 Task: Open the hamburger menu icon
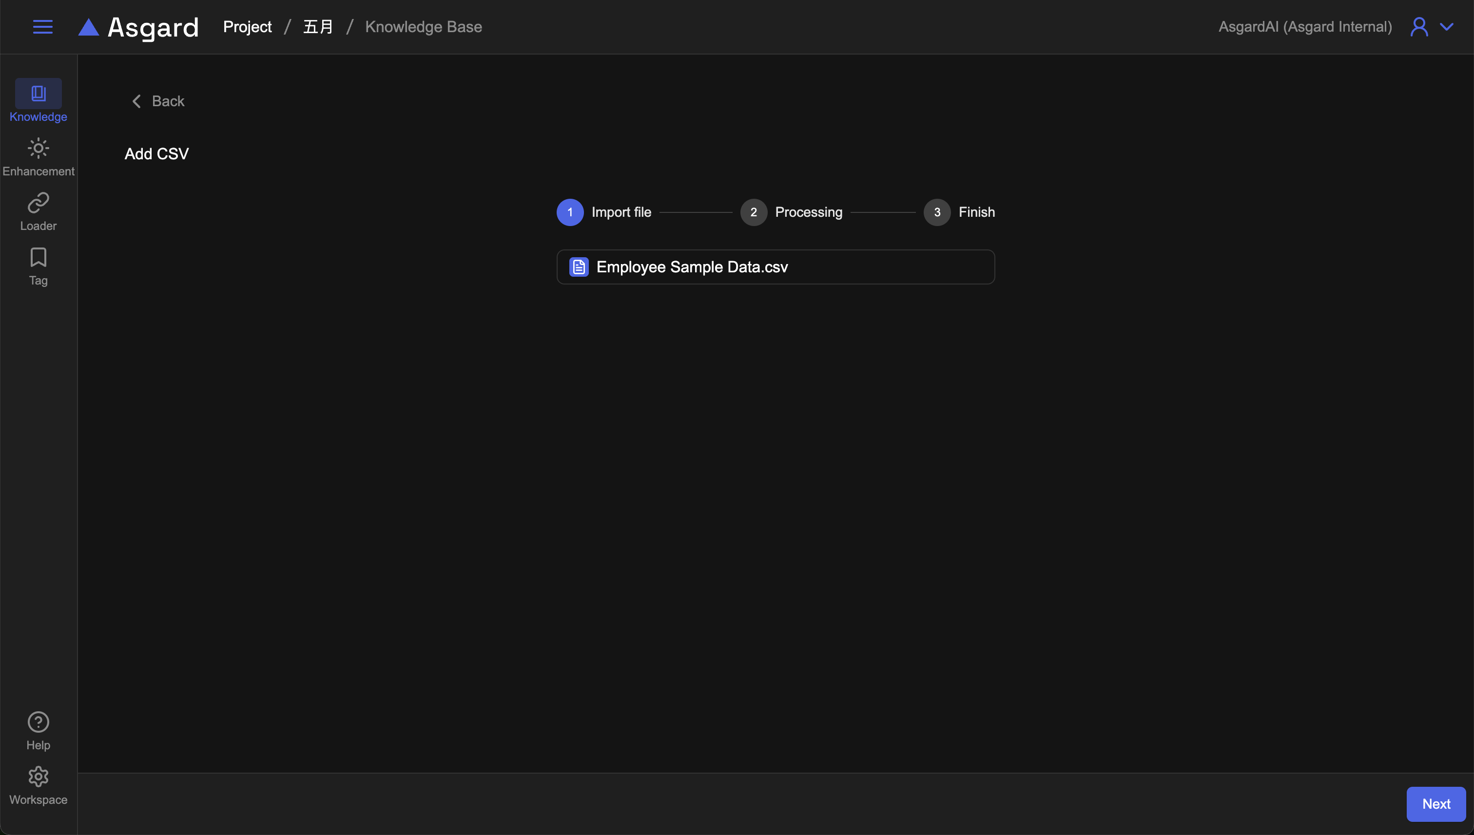pos(42,27)
